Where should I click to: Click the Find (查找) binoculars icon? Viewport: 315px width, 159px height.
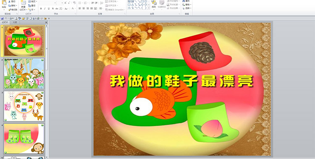(184, 1)
